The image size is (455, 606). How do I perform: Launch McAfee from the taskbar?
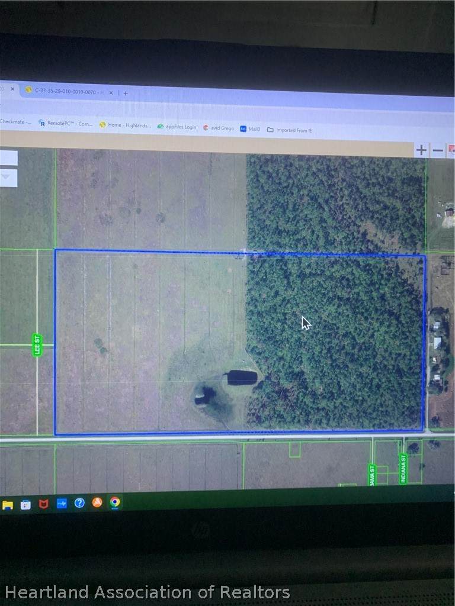pos(44,504)
